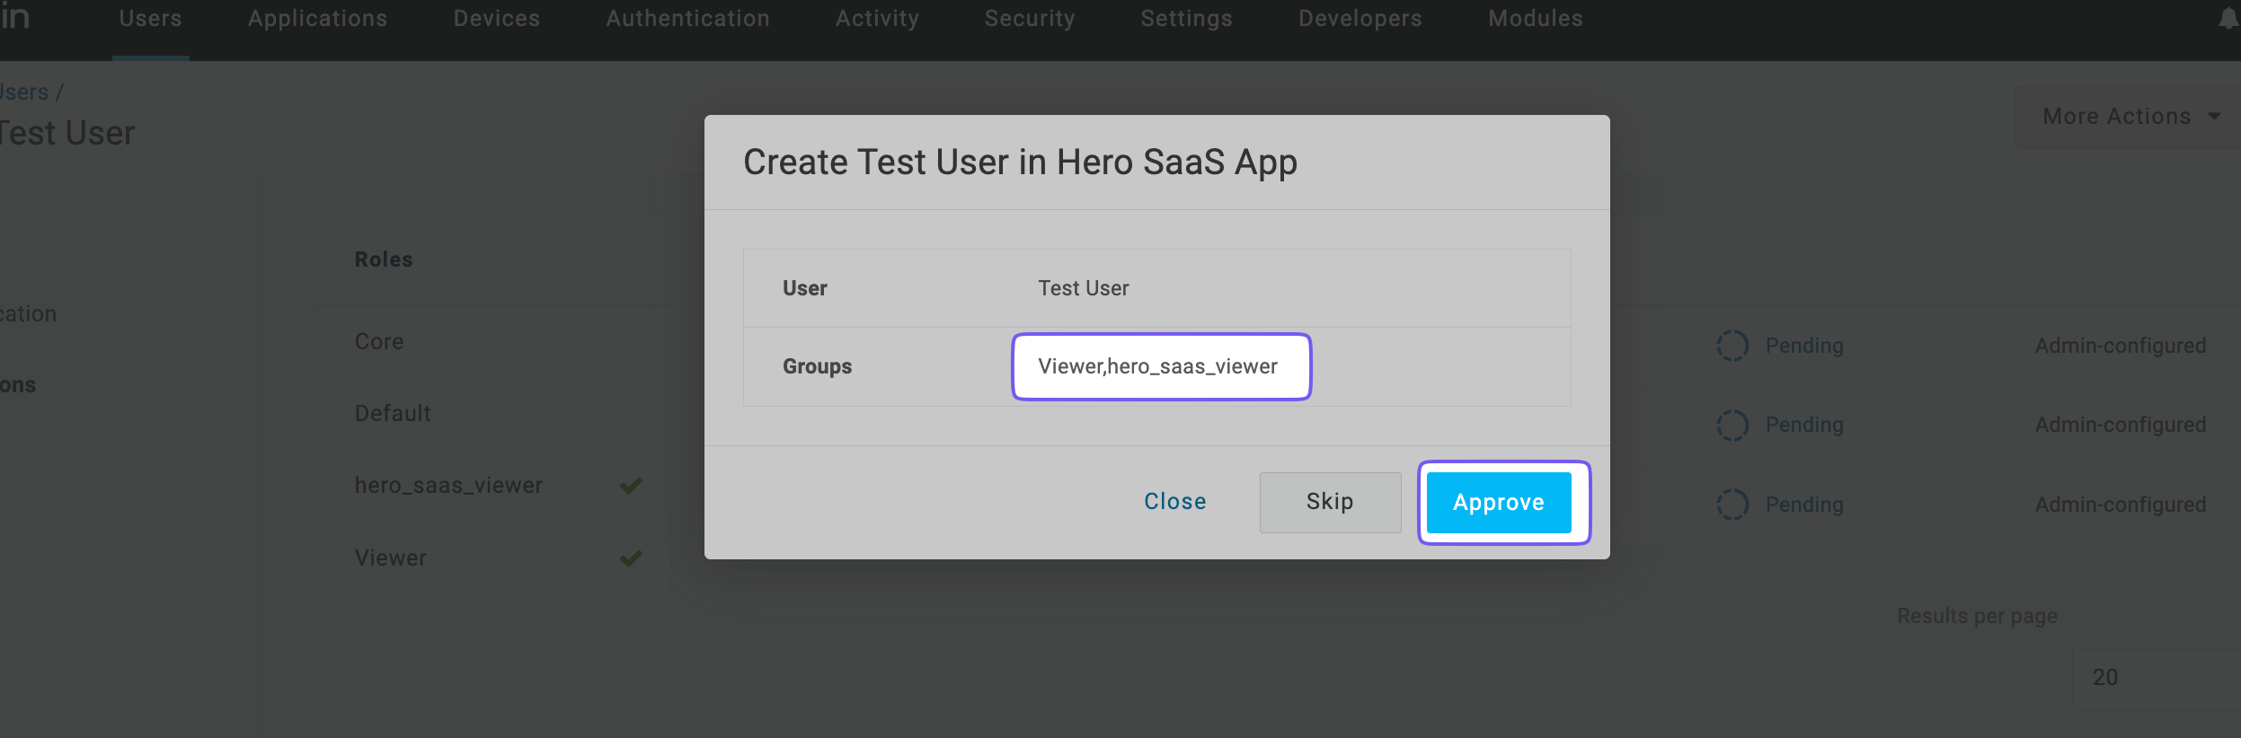The height and width of the screenshot is (738, 2241).
Task: Skip the provisioning request
Action: click(x=1330, y=502)
